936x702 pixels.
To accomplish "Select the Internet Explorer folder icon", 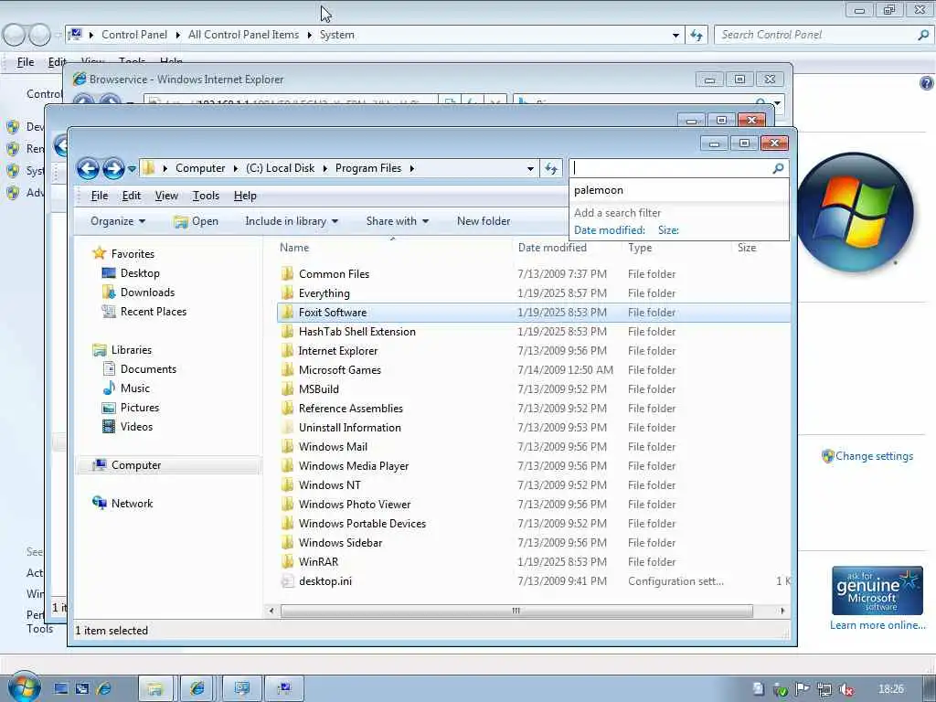I will [287, 351].
